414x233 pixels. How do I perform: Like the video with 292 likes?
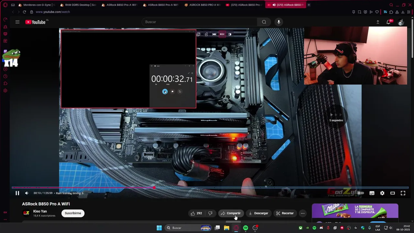(197, 213)
